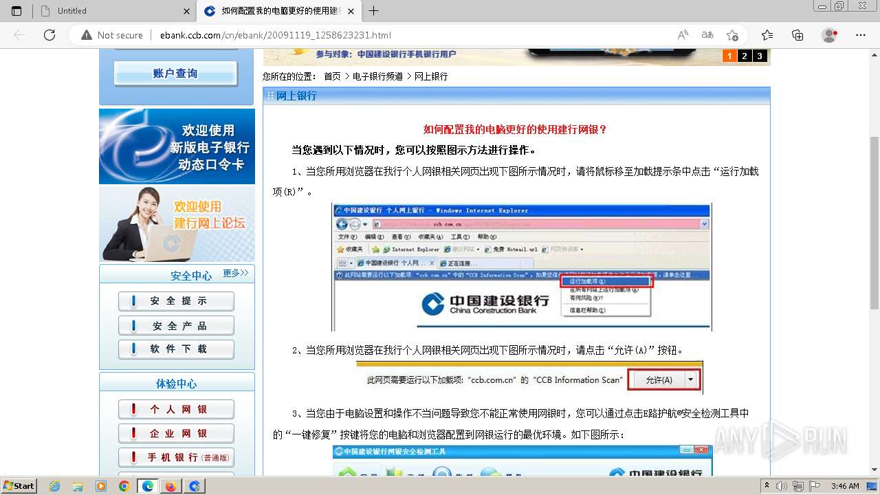Click 更多>> link in 安全中心
This screenshot has width=880, height=495.
(236, 274)
